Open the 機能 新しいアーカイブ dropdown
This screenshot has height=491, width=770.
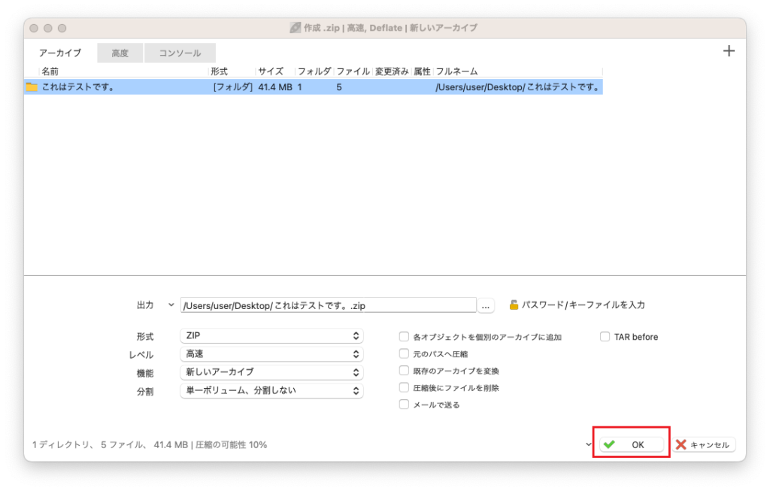(x=271, y=372)
